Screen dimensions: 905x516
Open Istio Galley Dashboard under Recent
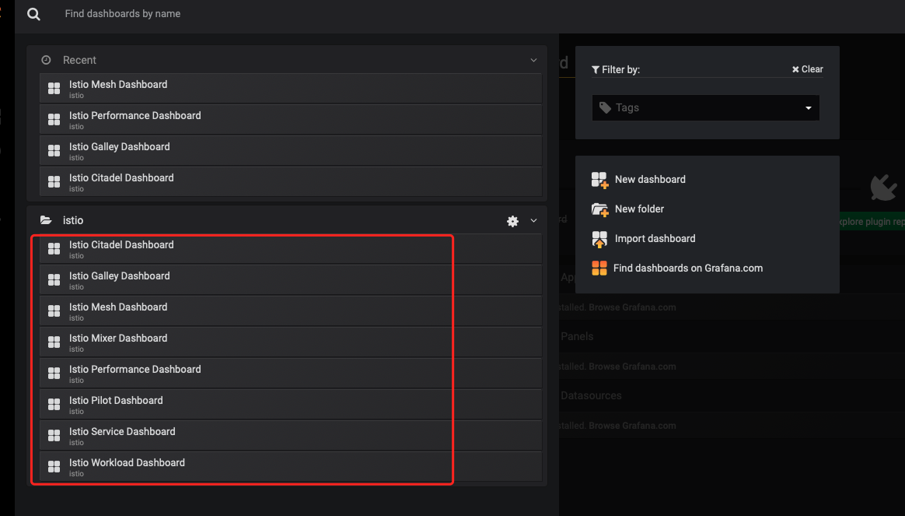click(x=290, y=151)
